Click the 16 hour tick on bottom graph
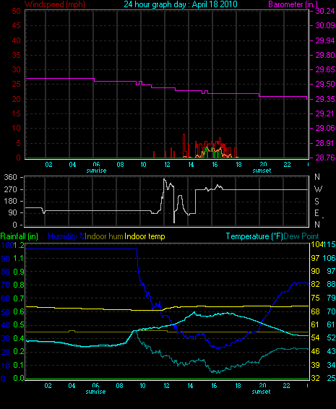The image size is (336, 409). 214,386
